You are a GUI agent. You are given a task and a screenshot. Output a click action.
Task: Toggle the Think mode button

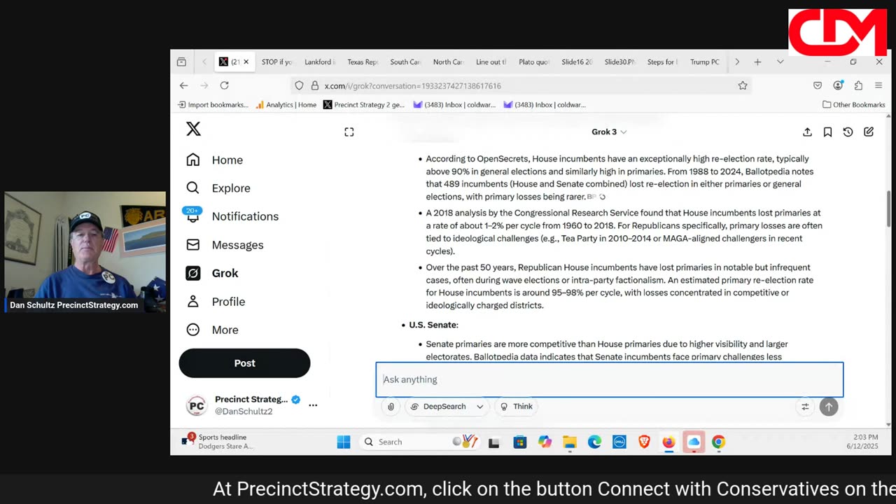516,407
